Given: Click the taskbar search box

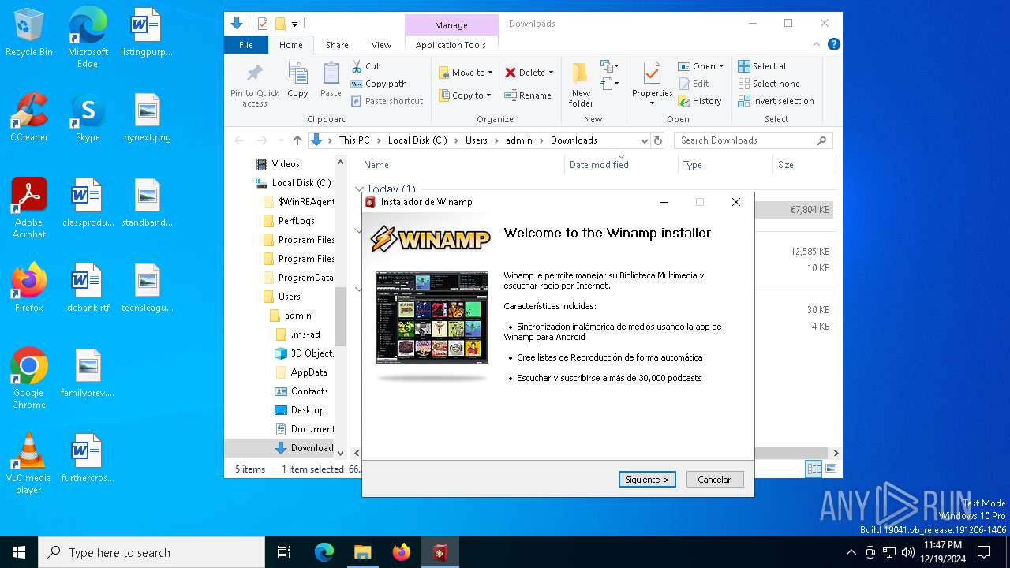Looking at the screenshot, I should [x=151, y=552].
